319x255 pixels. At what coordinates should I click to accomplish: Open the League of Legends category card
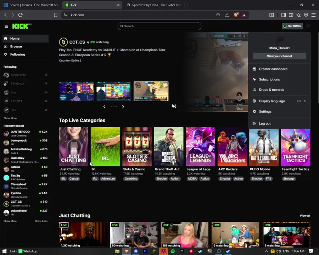pos(200,147)
